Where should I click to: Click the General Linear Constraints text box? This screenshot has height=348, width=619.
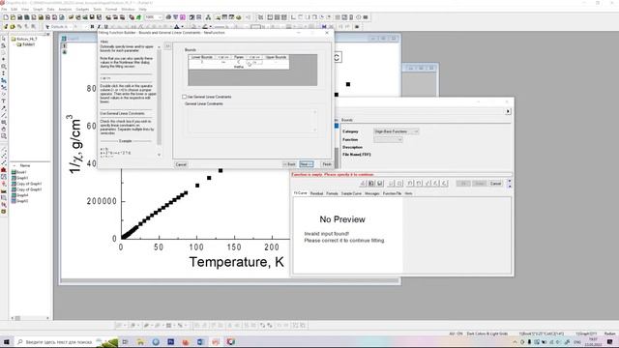click(x=252, y=120)
